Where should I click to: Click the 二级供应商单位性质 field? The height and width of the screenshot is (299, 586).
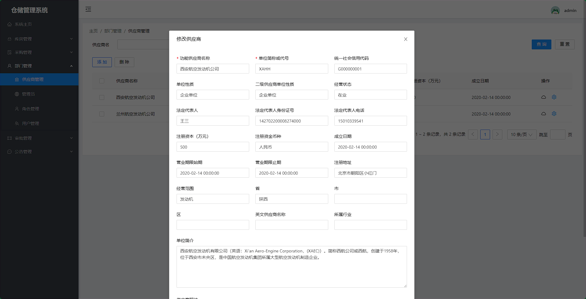pyautogui.click(x=291, y=95)
